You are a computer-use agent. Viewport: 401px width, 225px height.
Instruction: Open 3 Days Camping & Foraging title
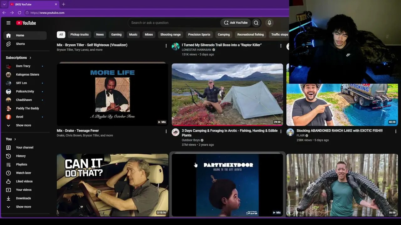click(230, 133)
